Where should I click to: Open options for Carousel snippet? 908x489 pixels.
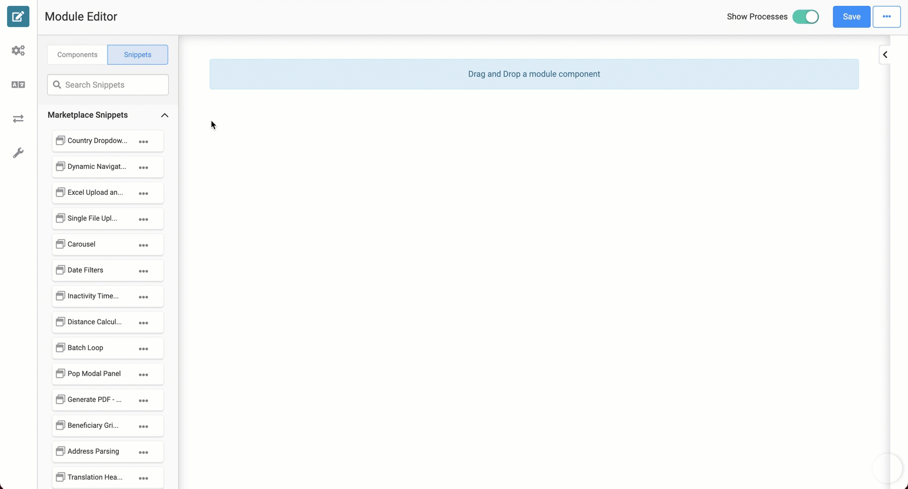143,245
